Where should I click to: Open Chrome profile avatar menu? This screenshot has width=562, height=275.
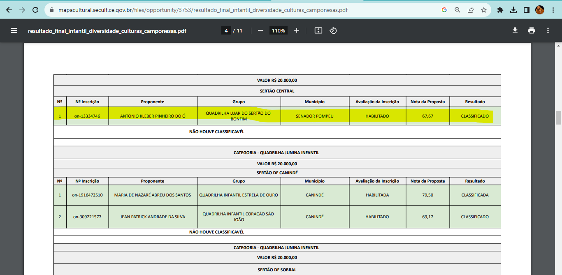pyautogui.click(x=539, y=10)
